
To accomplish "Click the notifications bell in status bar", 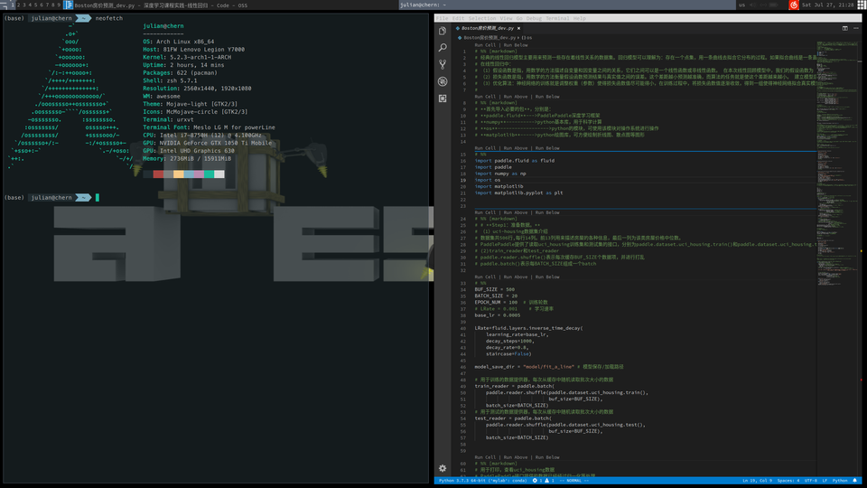I will (855, 480).
